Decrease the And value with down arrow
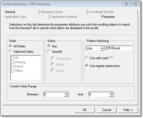 [x=111, y=96]
